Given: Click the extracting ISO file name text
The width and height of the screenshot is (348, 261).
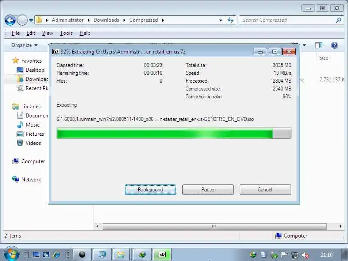Looking at the screenshot, I should click(155, 119).
